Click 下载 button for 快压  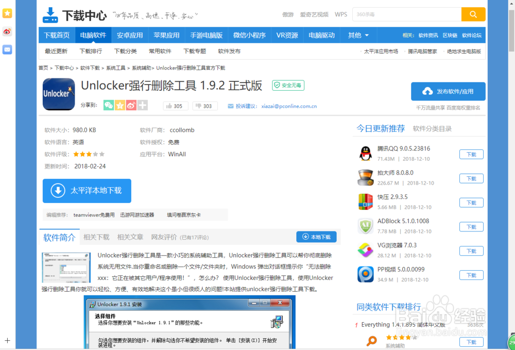click(471, 203)
